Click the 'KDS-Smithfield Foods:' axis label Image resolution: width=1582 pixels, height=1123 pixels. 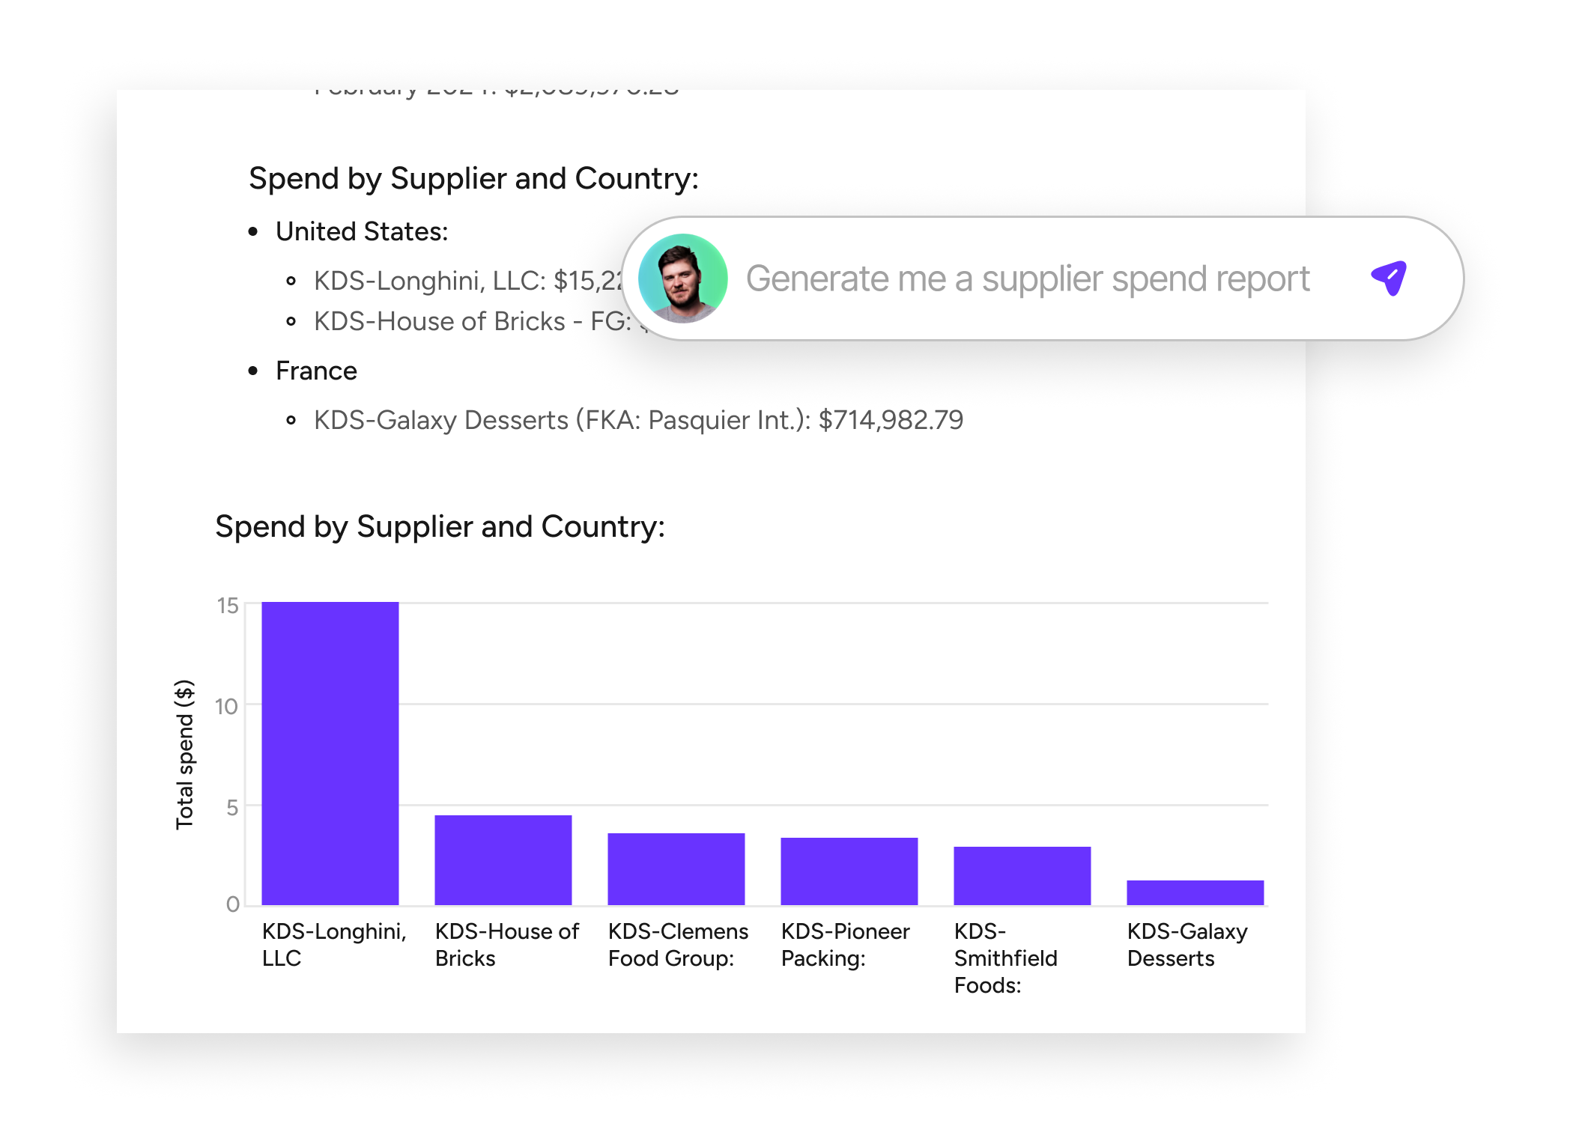point(1006,958)
